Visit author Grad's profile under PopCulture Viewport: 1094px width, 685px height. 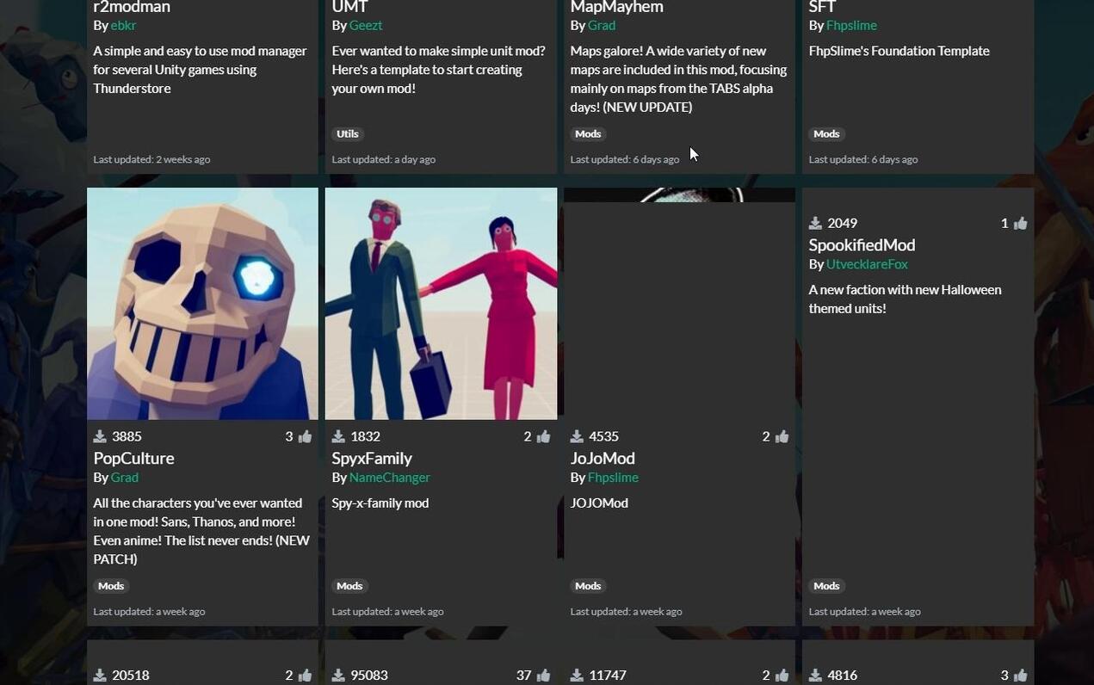pyautogui.click(x=125, y=478)
